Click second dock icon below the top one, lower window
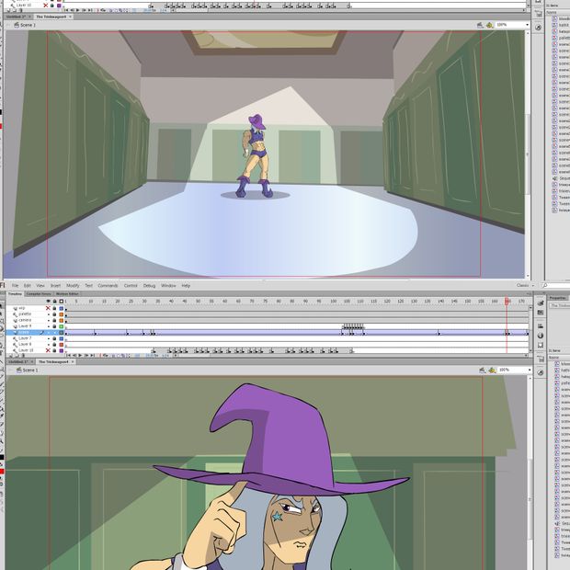 tap(541, 313)
